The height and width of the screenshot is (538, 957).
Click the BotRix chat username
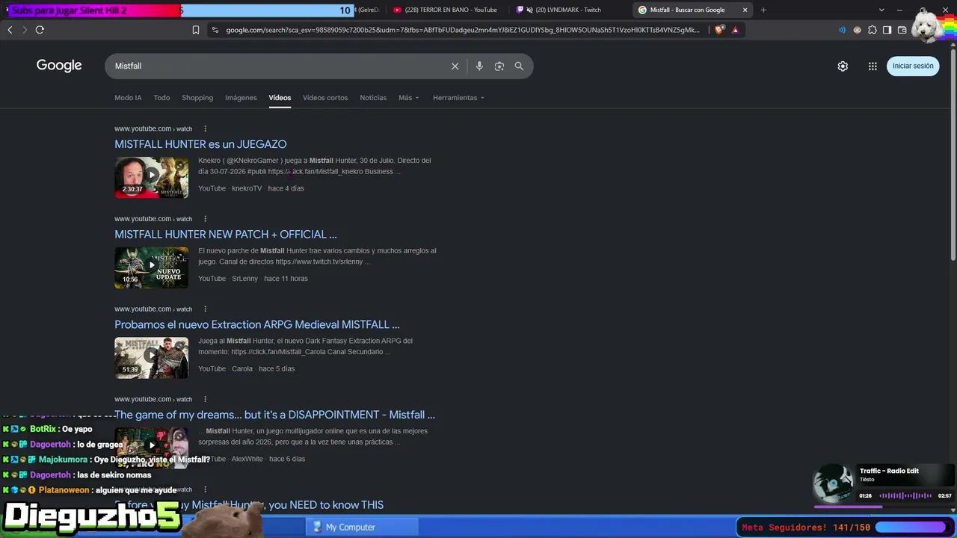(43, 429)
